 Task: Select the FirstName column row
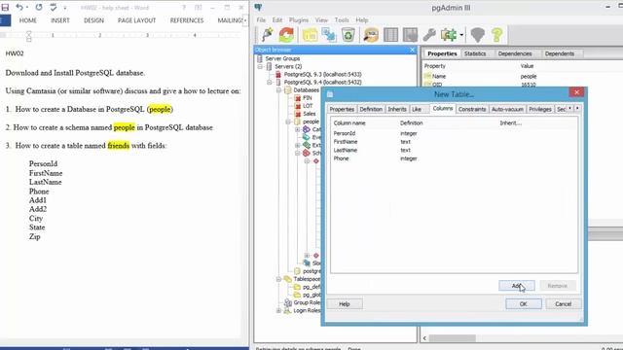[455, 142]
